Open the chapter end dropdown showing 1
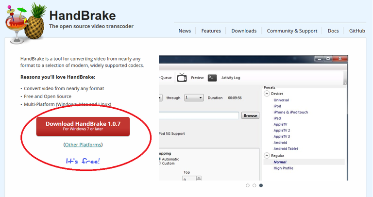 pos(194,98)
